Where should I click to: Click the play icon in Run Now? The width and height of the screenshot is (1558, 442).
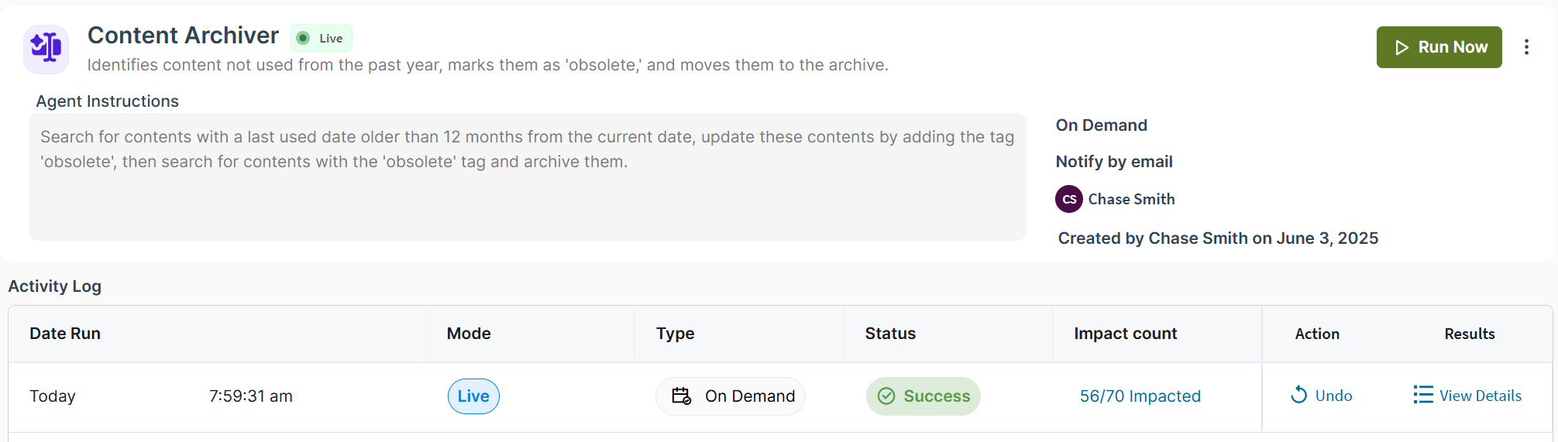(x=1402, y=48)
